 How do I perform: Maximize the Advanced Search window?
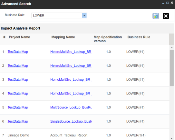[x=168, y=3]
